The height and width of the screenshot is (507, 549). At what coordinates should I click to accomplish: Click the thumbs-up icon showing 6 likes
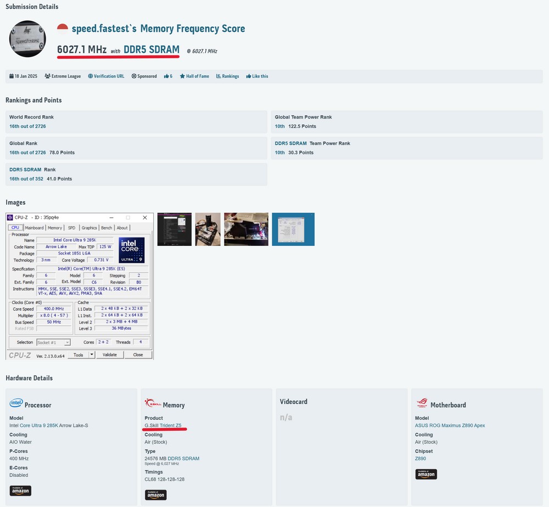click(166, 76)
